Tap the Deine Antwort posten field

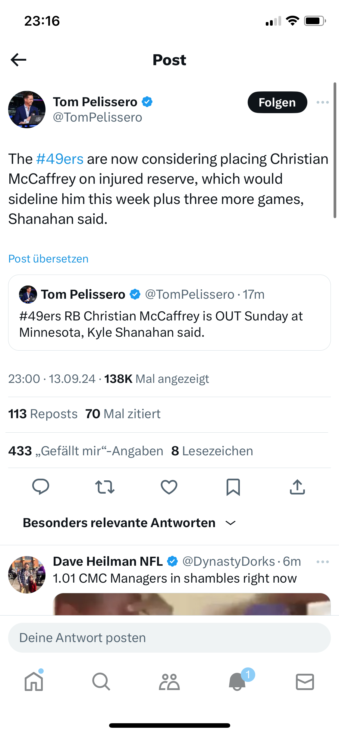point(169,638)
